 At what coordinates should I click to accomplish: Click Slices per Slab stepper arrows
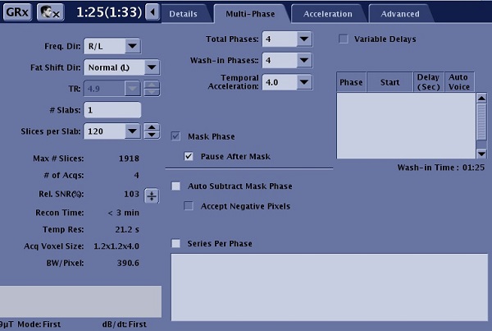click(x=152, y=131)
